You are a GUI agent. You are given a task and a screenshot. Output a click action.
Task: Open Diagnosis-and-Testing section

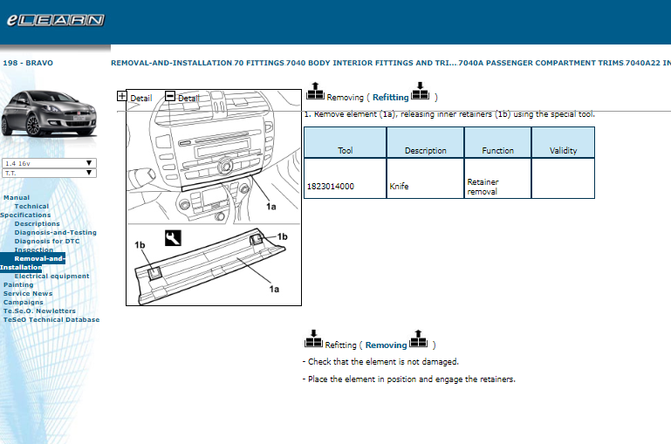[56, 232]
